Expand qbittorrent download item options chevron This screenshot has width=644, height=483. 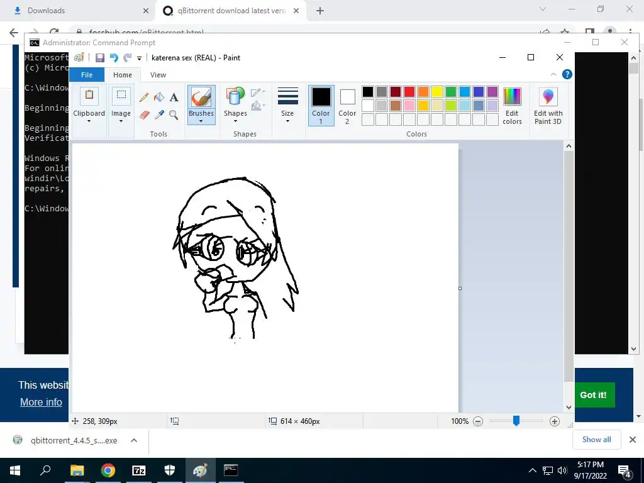tap(134, 440)
